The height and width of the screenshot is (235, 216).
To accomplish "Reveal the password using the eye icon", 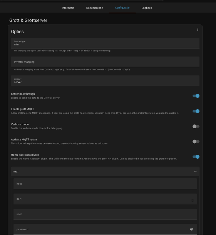I will [x=192, y=229].
